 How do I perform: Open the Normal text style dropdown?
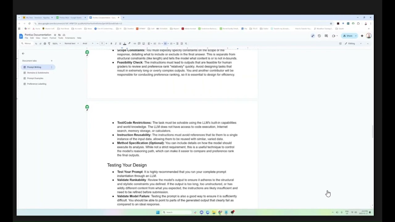pyautogui.click(x=71, y=43)
